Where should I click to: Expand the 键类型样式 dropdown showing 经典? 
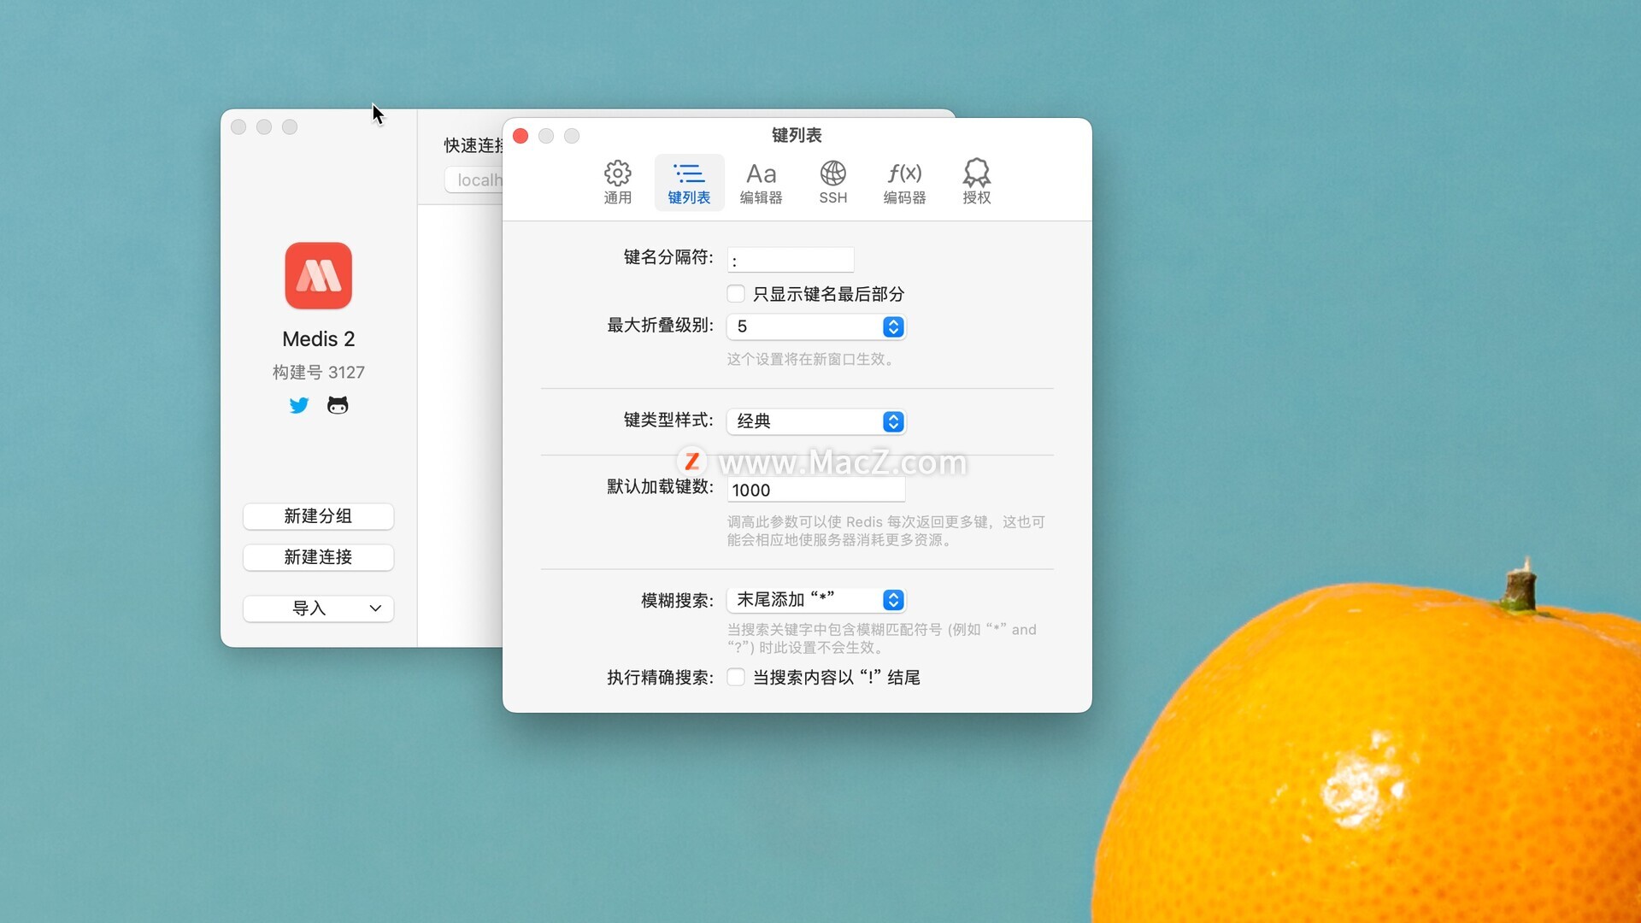coord(816,421)
